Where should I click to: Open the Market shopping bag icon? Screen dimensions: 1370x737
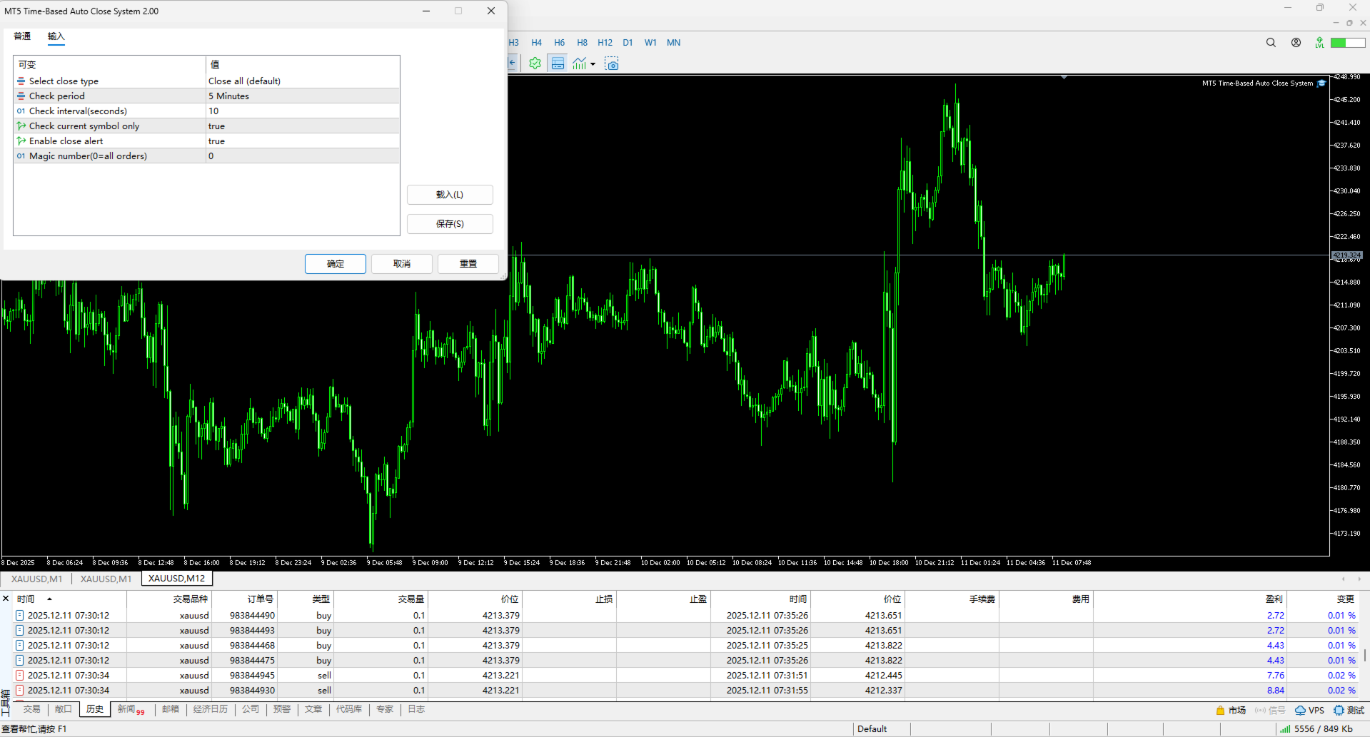click(x=1220, y=710)
